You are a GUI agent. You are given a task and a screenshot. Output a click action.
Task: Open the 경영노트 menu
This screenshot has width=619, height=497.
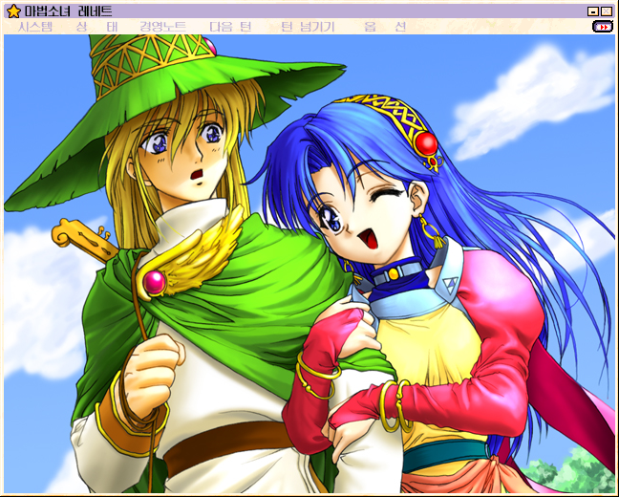click(x=162, y=27)
